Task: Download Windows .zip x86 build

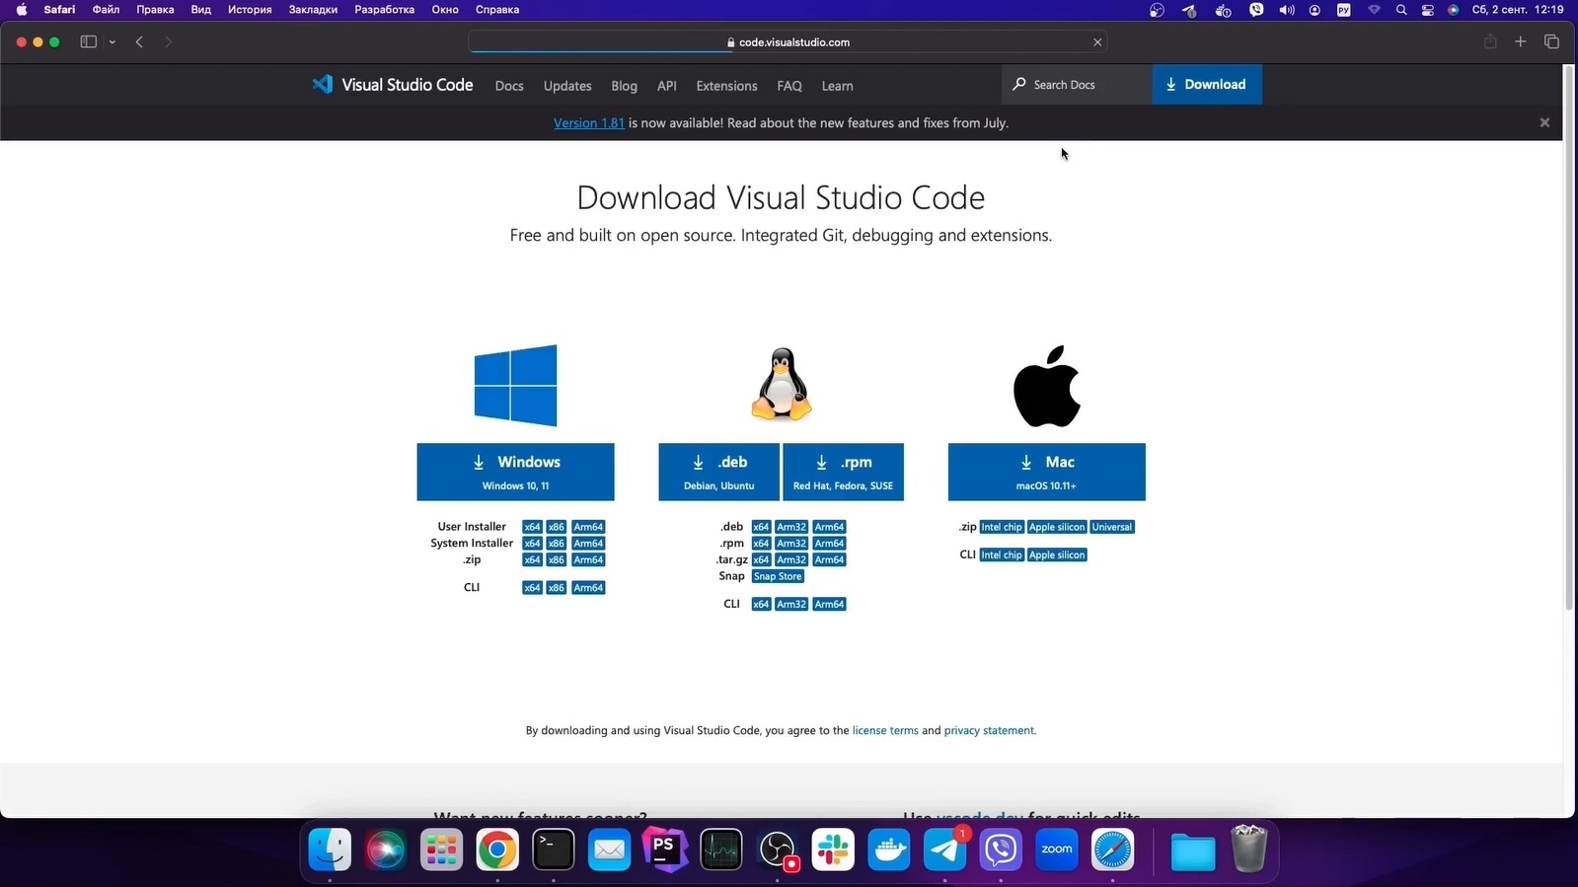Action: pyautogui.click(x=557, y=560)
